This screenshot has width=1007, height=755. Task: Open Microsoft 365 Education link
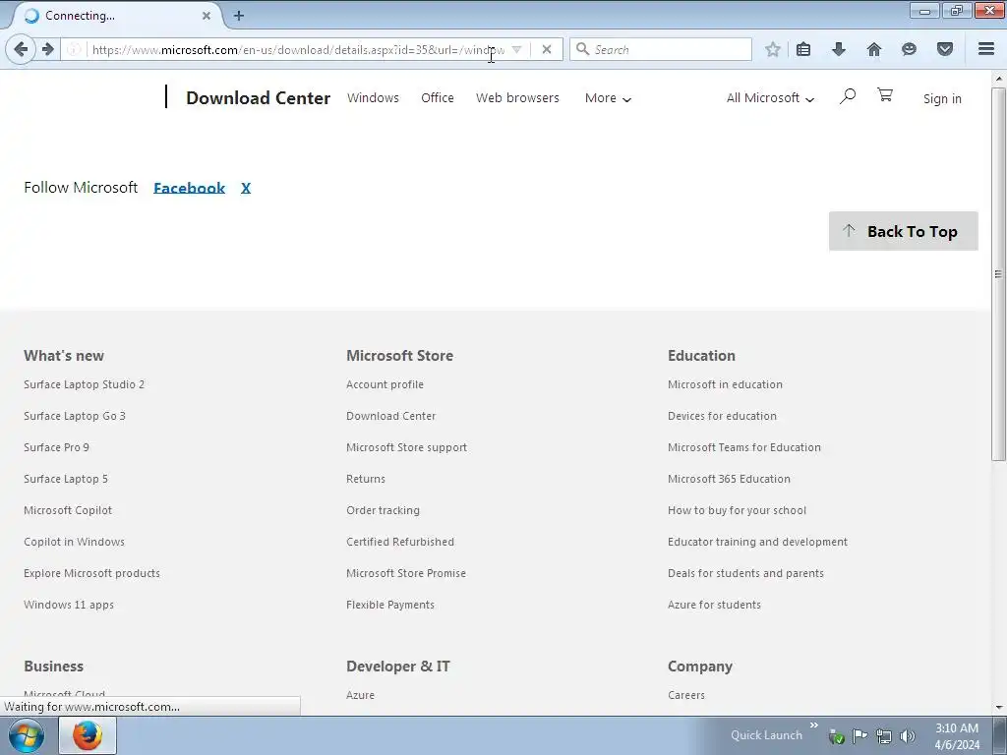(729, 479)
